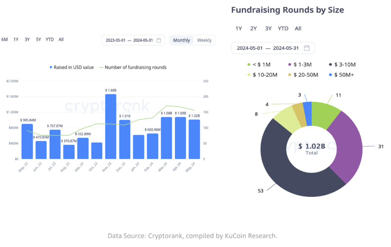Choose 2Y range for Fundraising Rounds
Screen dimensions: 391x247
tap(254, 28)
